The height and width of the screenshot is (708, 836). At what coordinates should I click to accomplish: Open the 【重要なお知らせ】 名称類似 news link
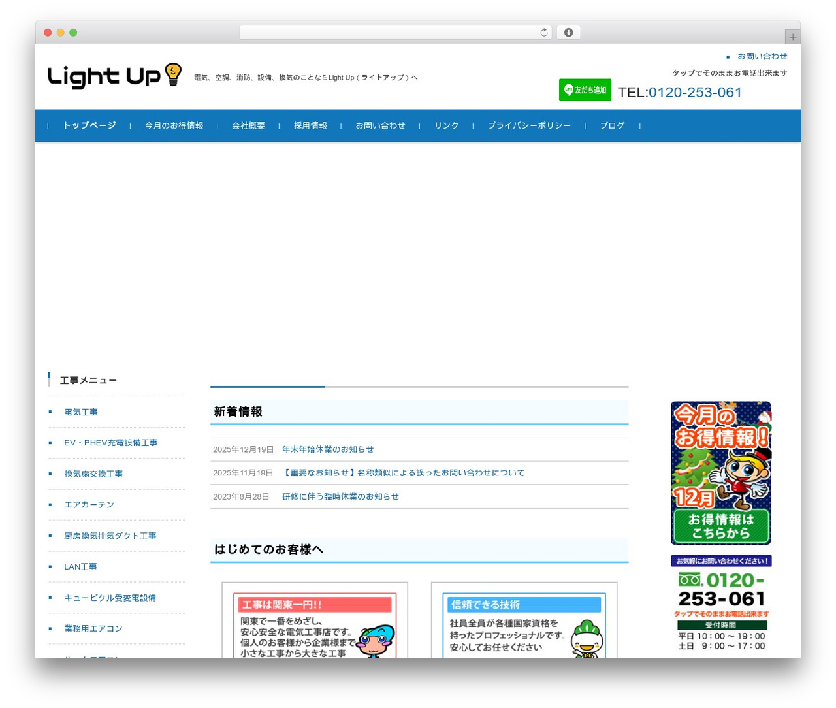click(404, 473)
